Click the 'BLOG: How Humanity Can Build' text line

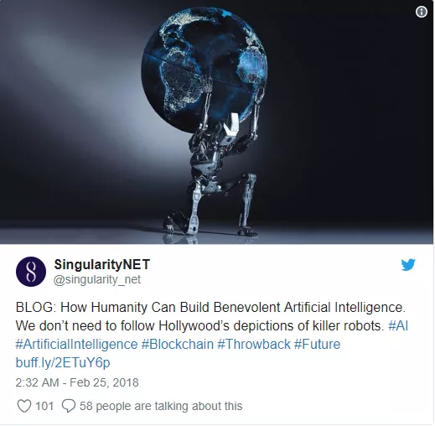point(112,307)
